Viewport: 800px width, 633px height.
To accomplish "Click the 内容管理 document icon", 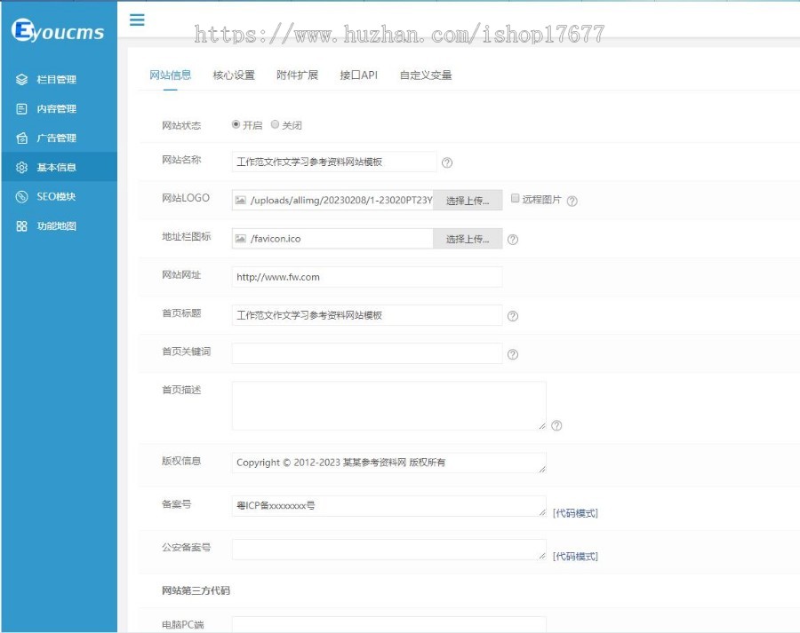I will pos(21,108).
